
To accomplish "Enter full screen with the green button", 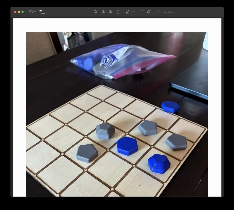I will 23,12.
